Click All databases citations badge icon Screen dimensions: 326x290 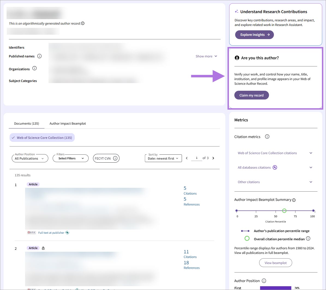coord(275,168)
